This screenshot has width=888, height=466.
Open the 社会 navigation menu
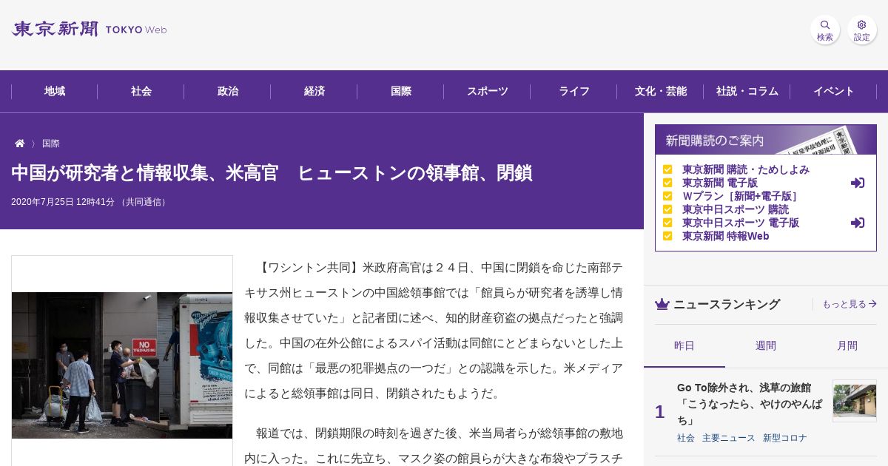click(141, 91)
